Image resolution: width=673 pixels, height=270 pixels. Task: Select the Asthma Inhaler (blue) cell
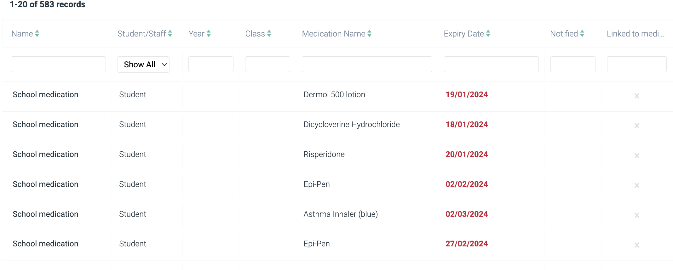pos(341,214)
